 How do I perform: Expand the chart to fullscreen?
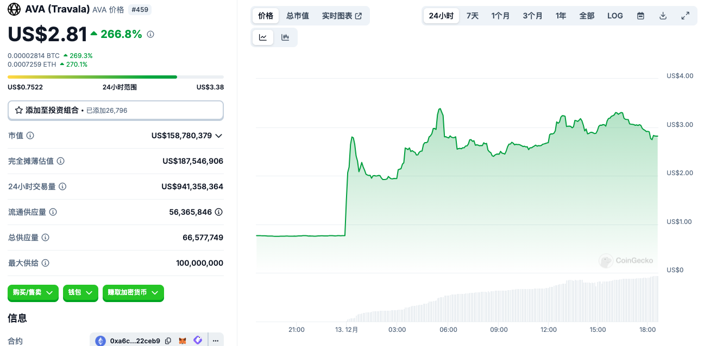(686, 16)
